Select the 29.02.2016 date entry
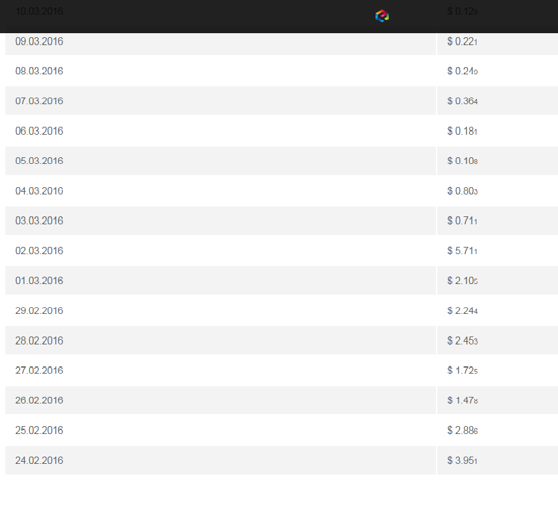 39,311
